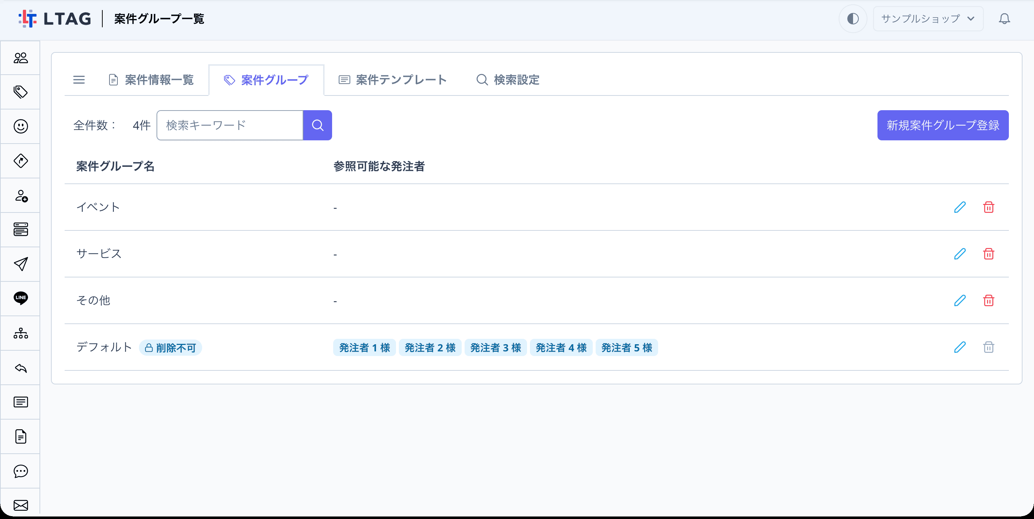Click the hamburger menu in tab bar
The image size is (1034, 519).
coord(79,80)
